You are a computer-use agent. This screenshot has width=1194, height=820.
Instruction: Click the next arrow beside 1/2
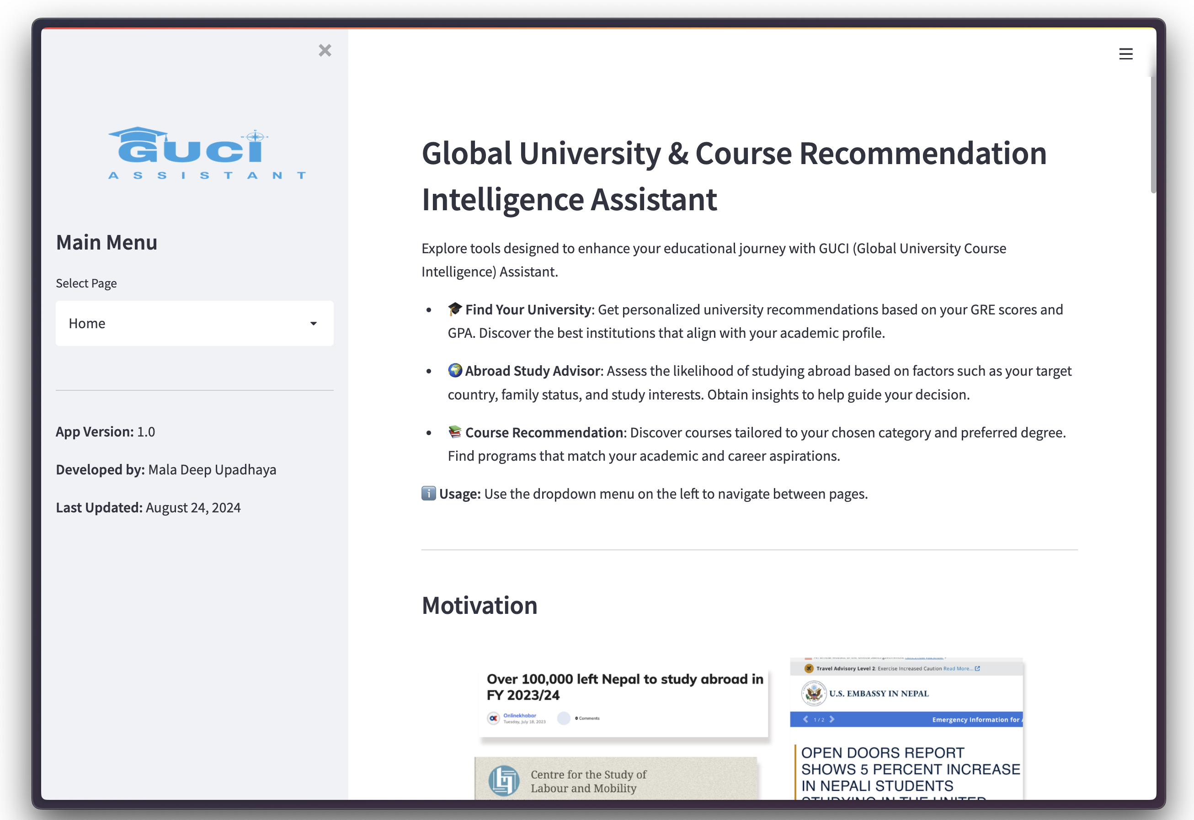tap(832, 719)
